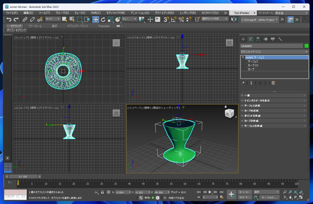Screen dimensions: 313x204
Task: Toggle the Selection Lock padlock
Action: pyautogui.click(x=102, y=192)
